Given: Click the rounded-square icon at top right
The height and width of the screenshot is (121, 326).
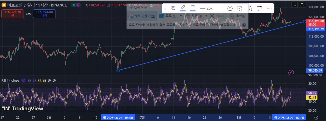Looking at the screenshot, I should coord(302,4).
